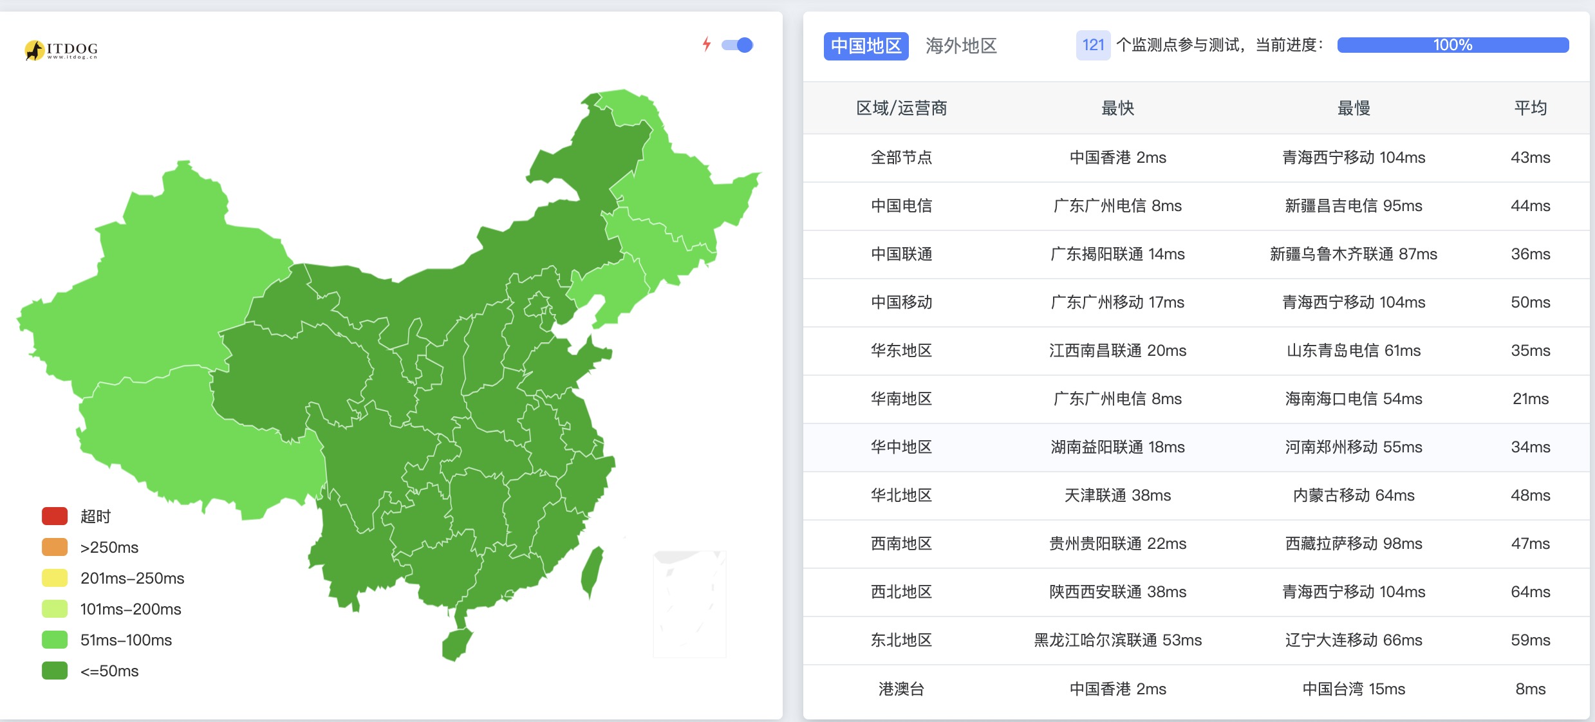The image size is (1595, 722).
Task: Click the 中国台湾 15ms cell
Action: (1354, 689)
